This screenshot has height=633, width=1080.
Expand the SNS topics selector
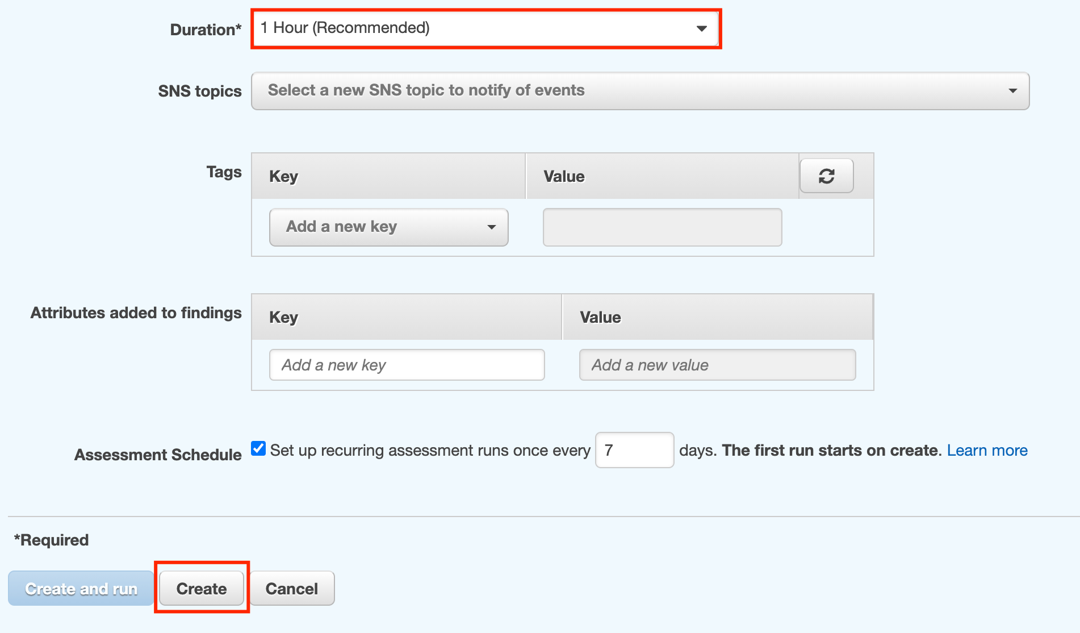[640, 91]
